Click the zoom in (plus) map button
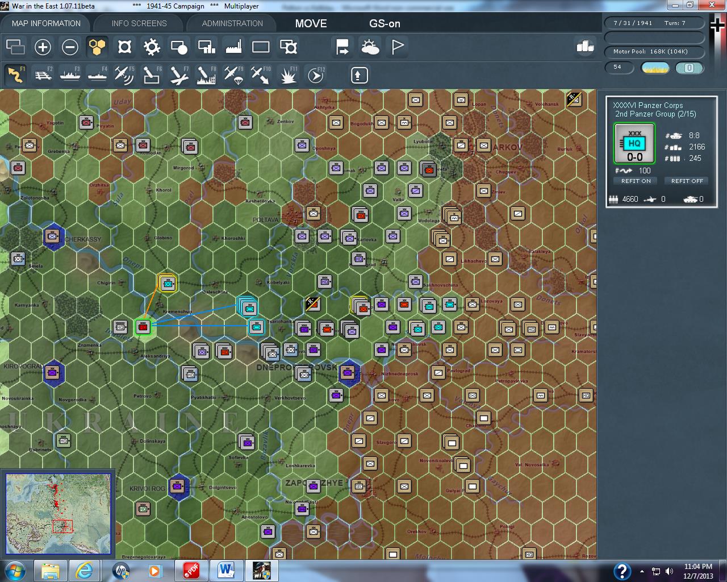The image size is (727, 582). point(43,47)
